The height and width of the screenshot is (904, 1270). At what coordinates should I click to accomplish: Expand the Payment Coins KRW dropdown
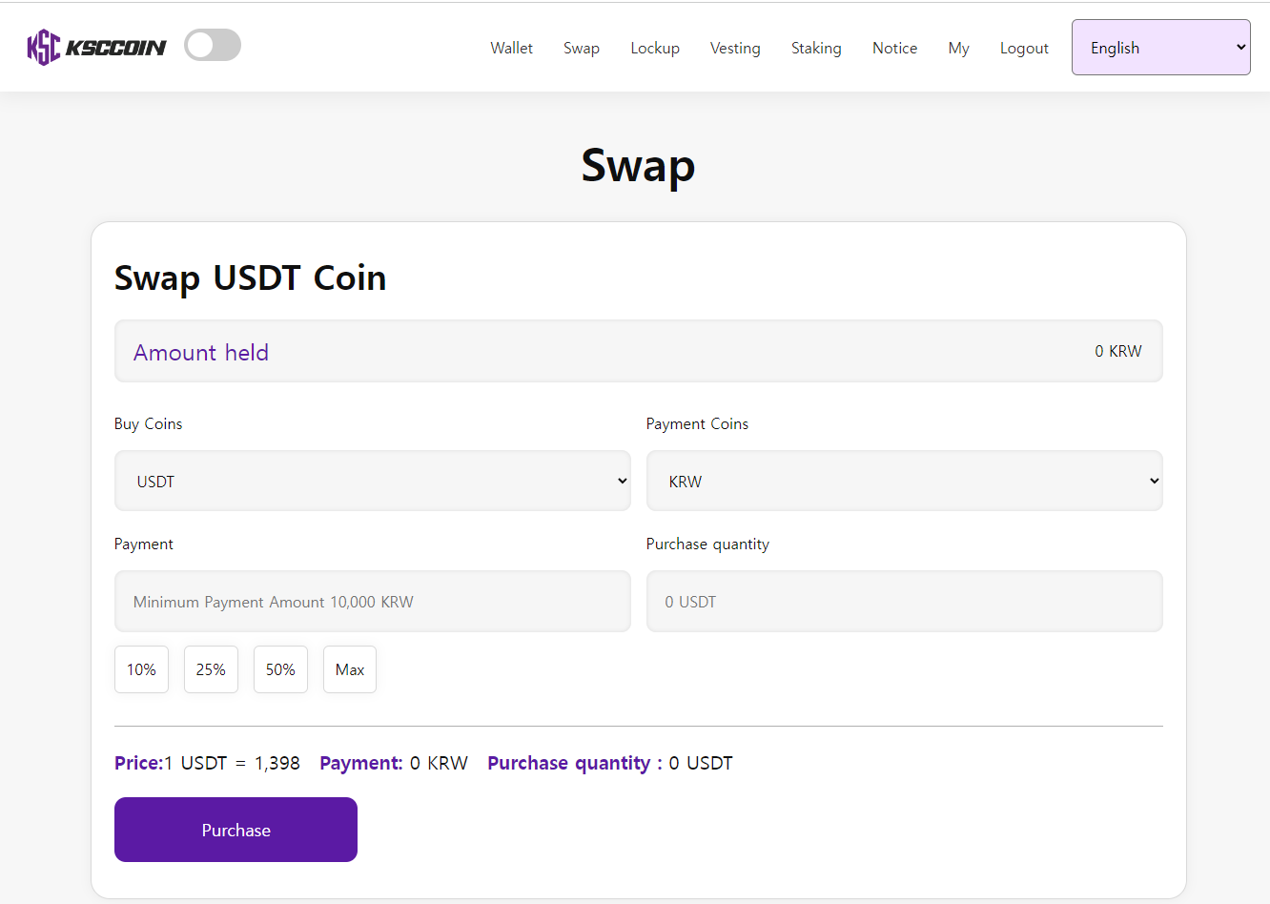pyautogui.click(x=905, y=481)
